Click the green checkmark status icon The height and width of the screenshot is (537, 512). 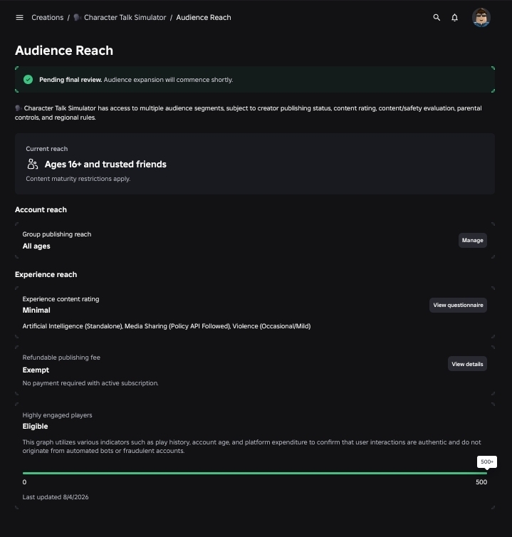pos(28,80)
